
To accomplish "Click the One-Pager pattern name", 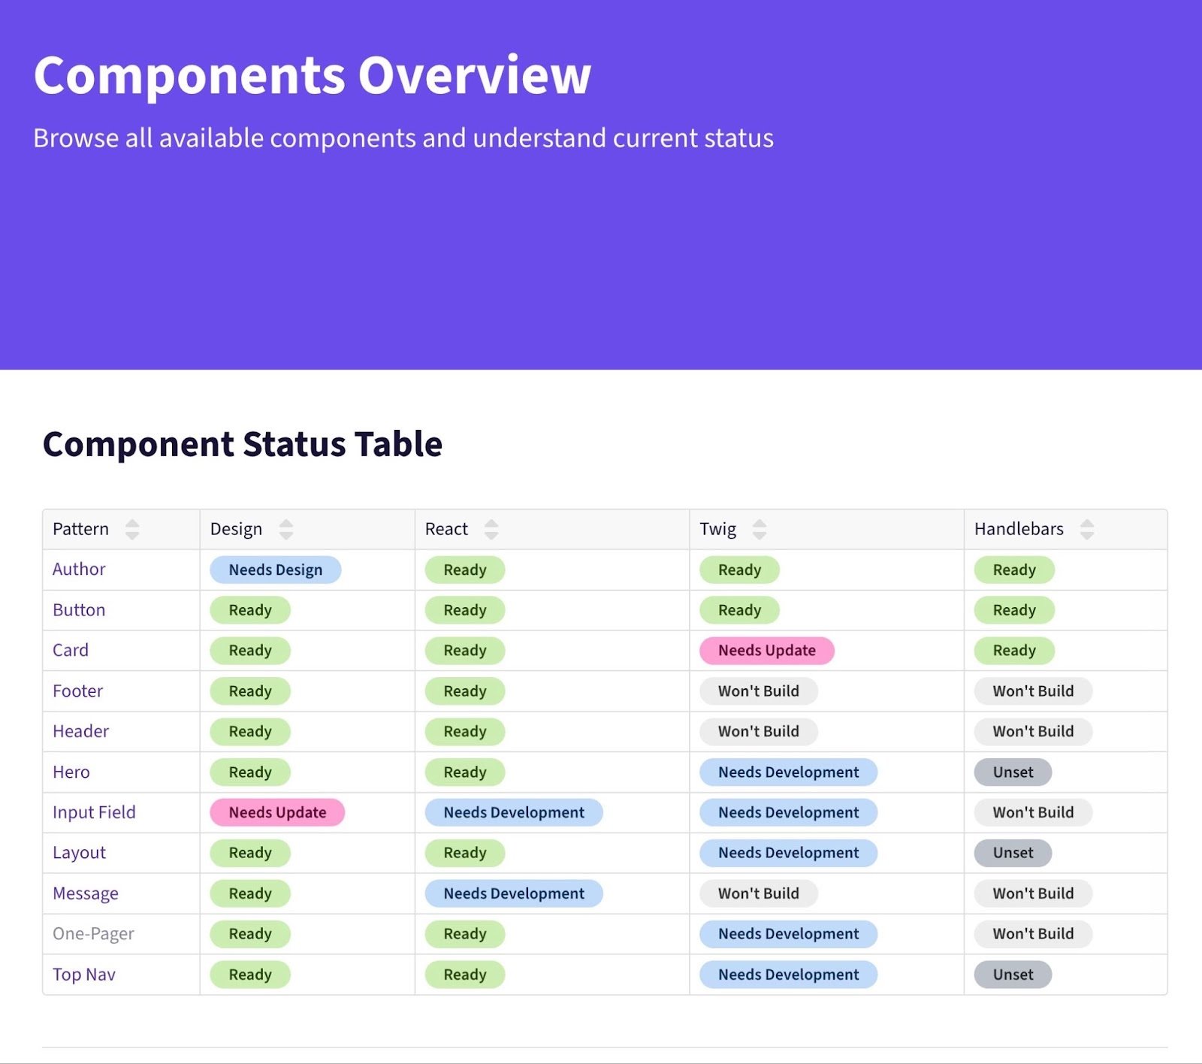I will [93, 935].
